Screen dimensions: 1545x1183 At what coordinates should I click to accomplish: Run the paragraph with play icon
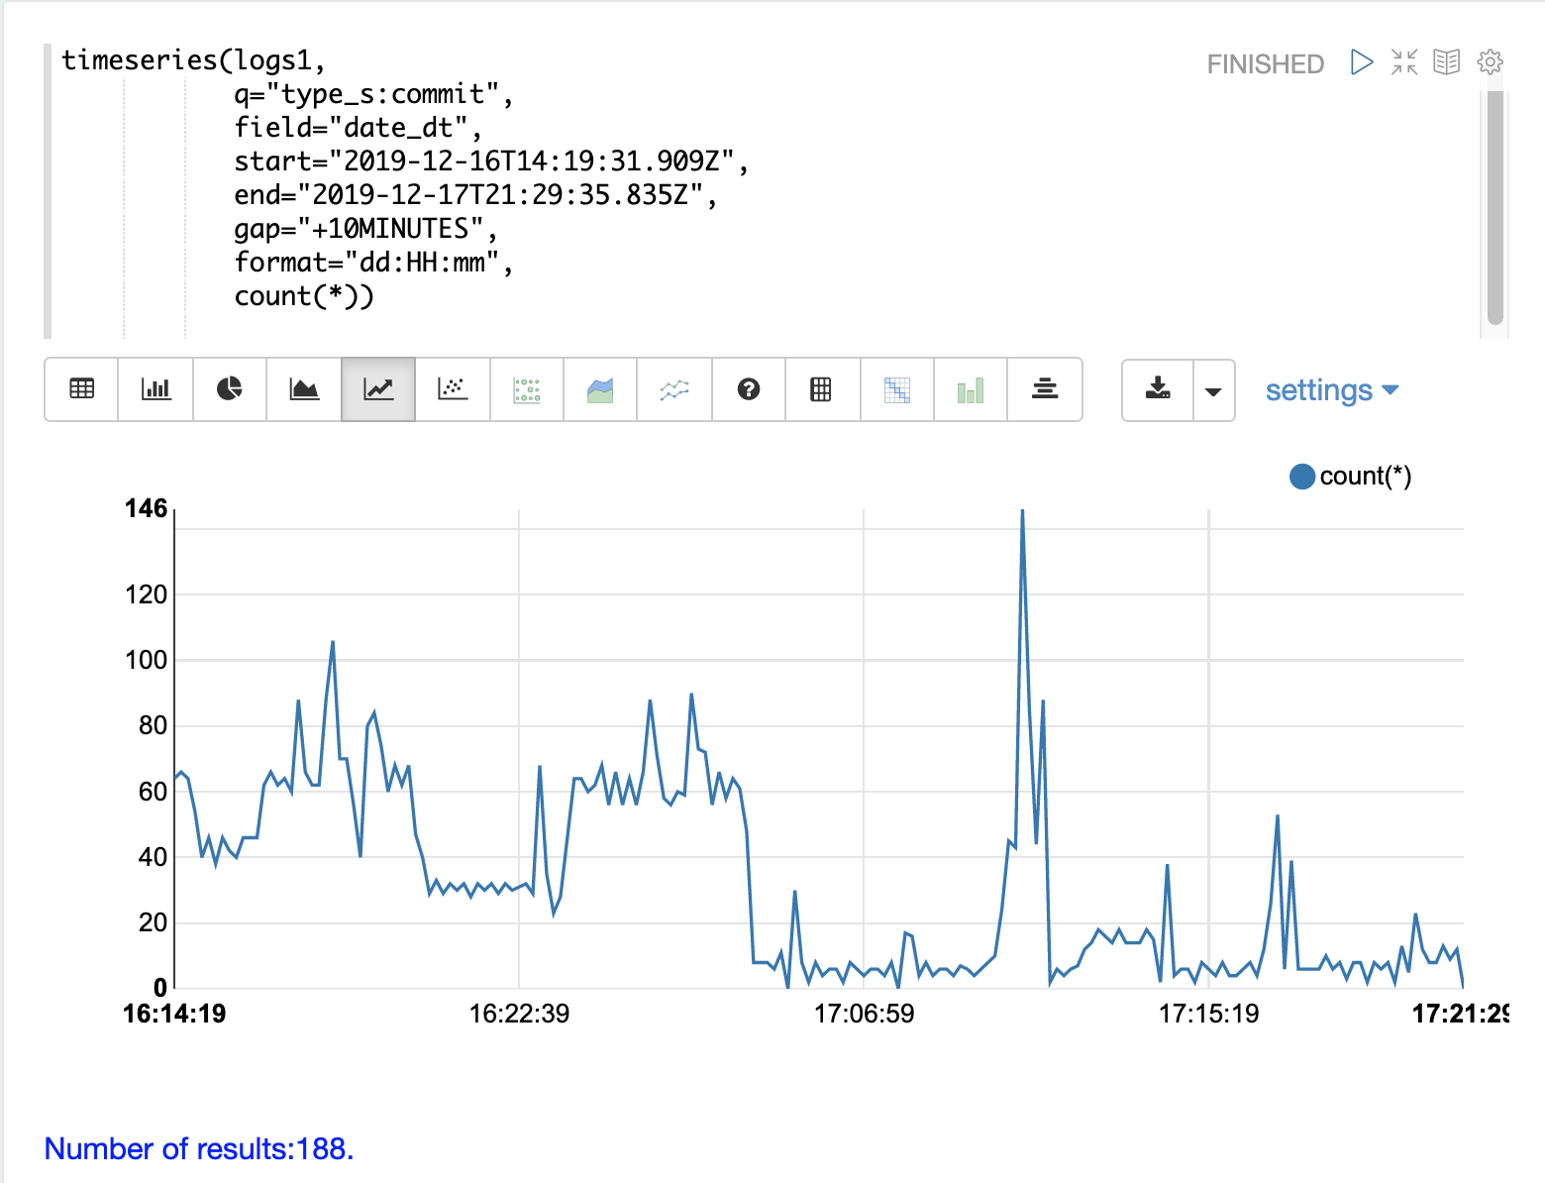pos(1363,62)
